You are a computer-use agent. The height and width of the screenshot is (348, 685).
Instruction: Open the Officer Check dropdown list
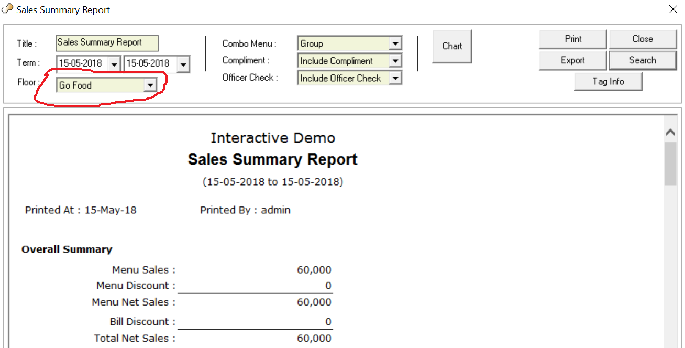click(x=395, y=78)
